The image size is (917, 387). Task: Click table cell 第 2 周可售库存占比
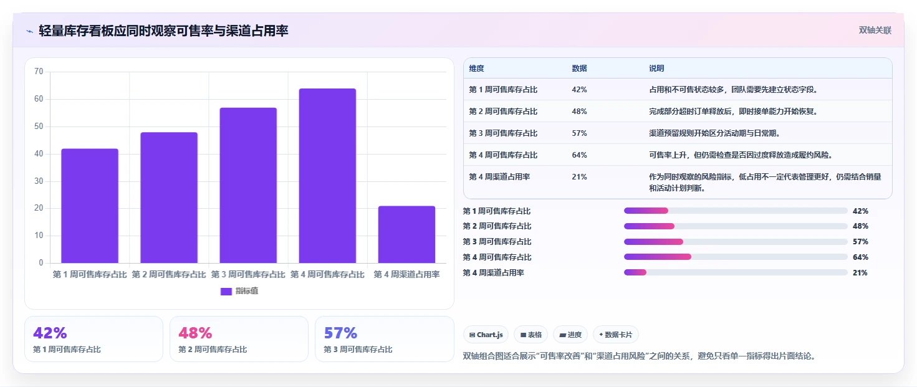coord(503,112)
